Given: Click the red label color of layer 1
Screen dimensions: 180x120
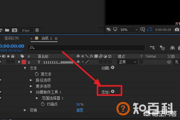Looking at the screenshot, I should coord(24,62).
